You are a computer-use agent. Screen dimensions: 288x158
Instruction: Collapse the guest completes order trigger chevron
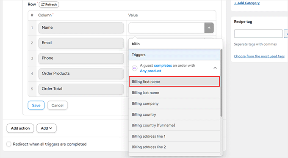click(215, 68)
